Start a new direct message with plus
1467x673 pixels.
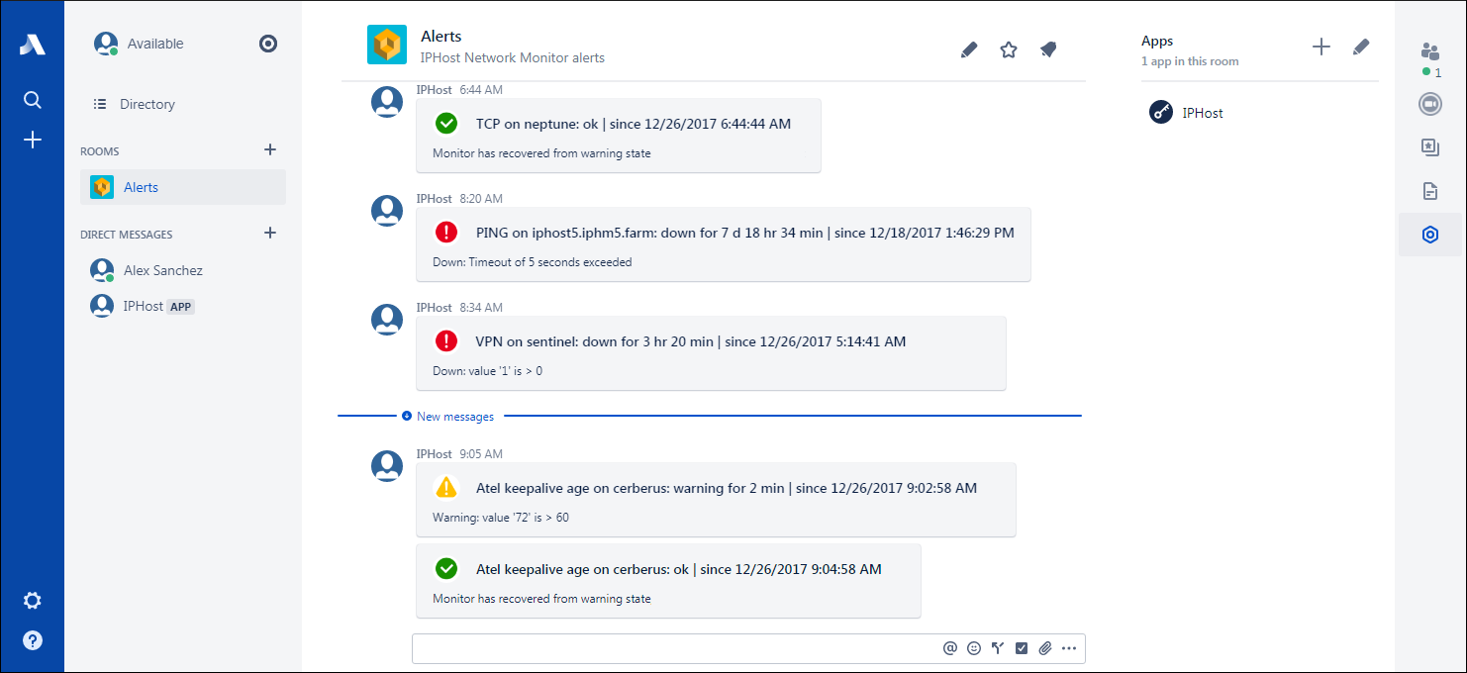pyautogui.click(x=270, y=234)
